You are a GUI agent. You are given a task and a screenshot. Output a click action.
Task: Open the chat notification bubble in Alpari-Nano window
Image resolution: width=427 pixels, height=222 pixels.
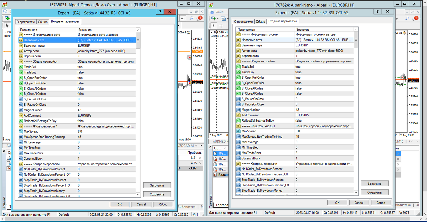pyautogui.click(x=416, y=18)
